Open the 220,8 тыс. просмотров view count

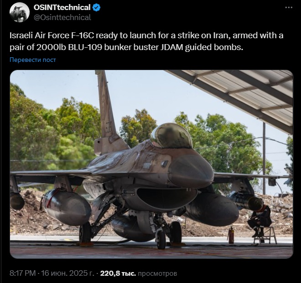click(x=138, y=273)
